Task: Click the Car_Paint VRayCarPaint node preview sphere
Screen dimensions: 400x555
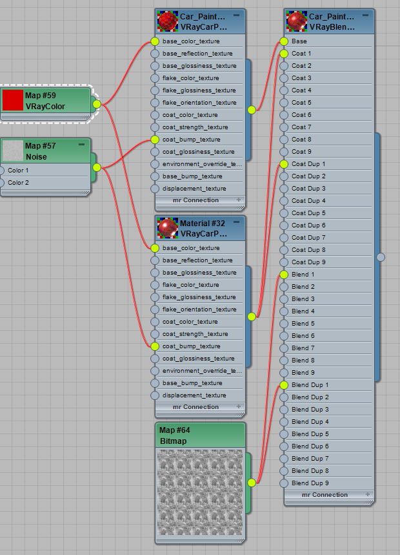Action: (168, 22)
